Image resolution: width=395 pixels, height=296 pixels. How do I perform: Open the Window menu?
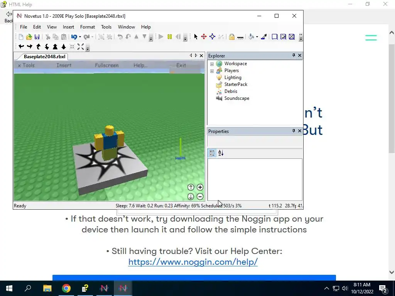point(127,27)
